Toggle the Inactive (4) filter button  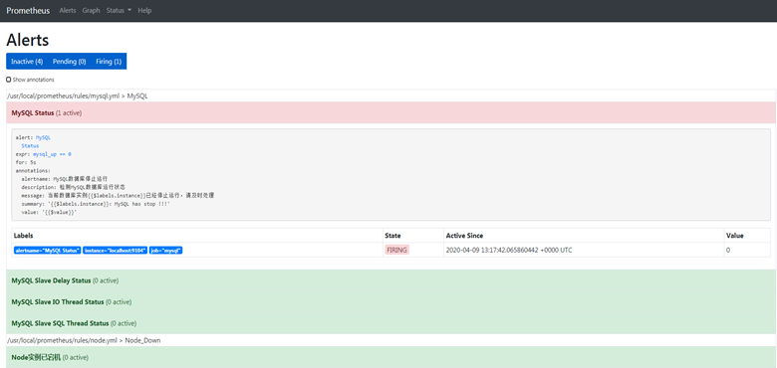point(27,62)
